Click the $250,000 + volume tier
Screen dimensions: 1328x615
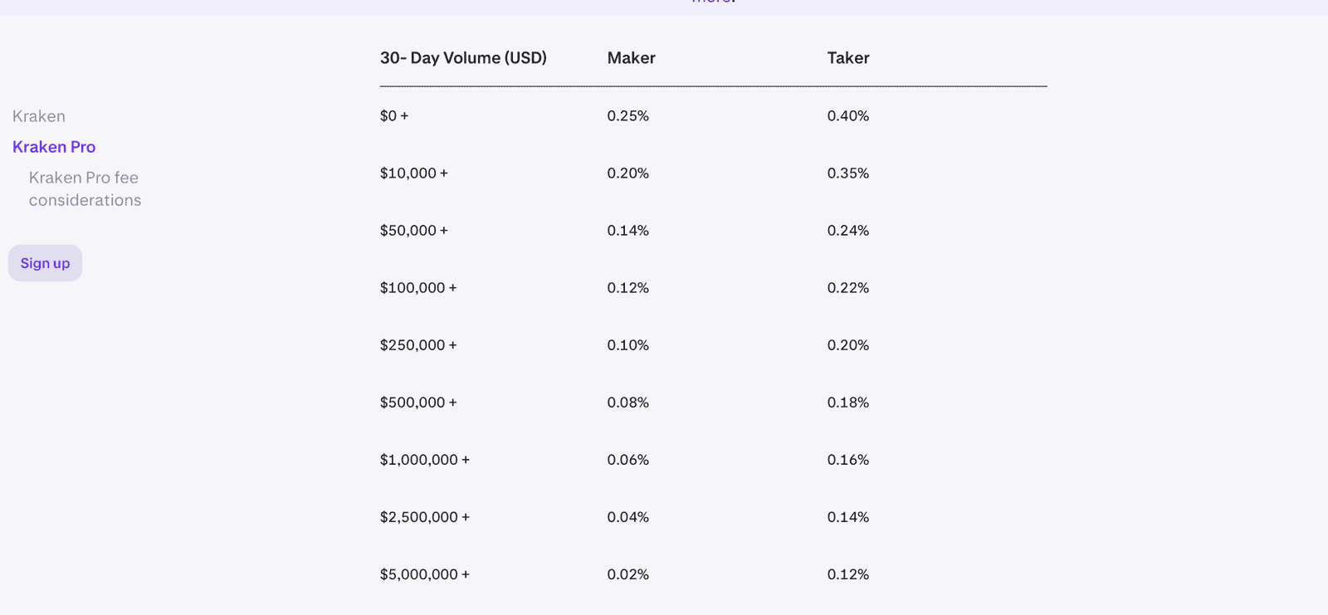click(418, 345)
